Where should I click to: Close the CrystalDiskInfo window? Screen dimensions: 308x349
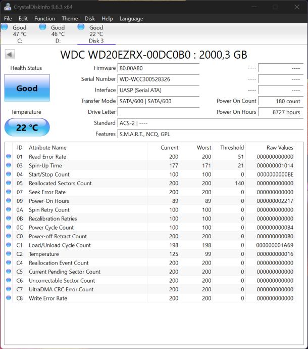pos(297,7)
